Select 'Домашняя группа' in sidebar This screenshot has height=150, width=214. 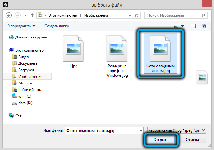(x=31, y=37)
